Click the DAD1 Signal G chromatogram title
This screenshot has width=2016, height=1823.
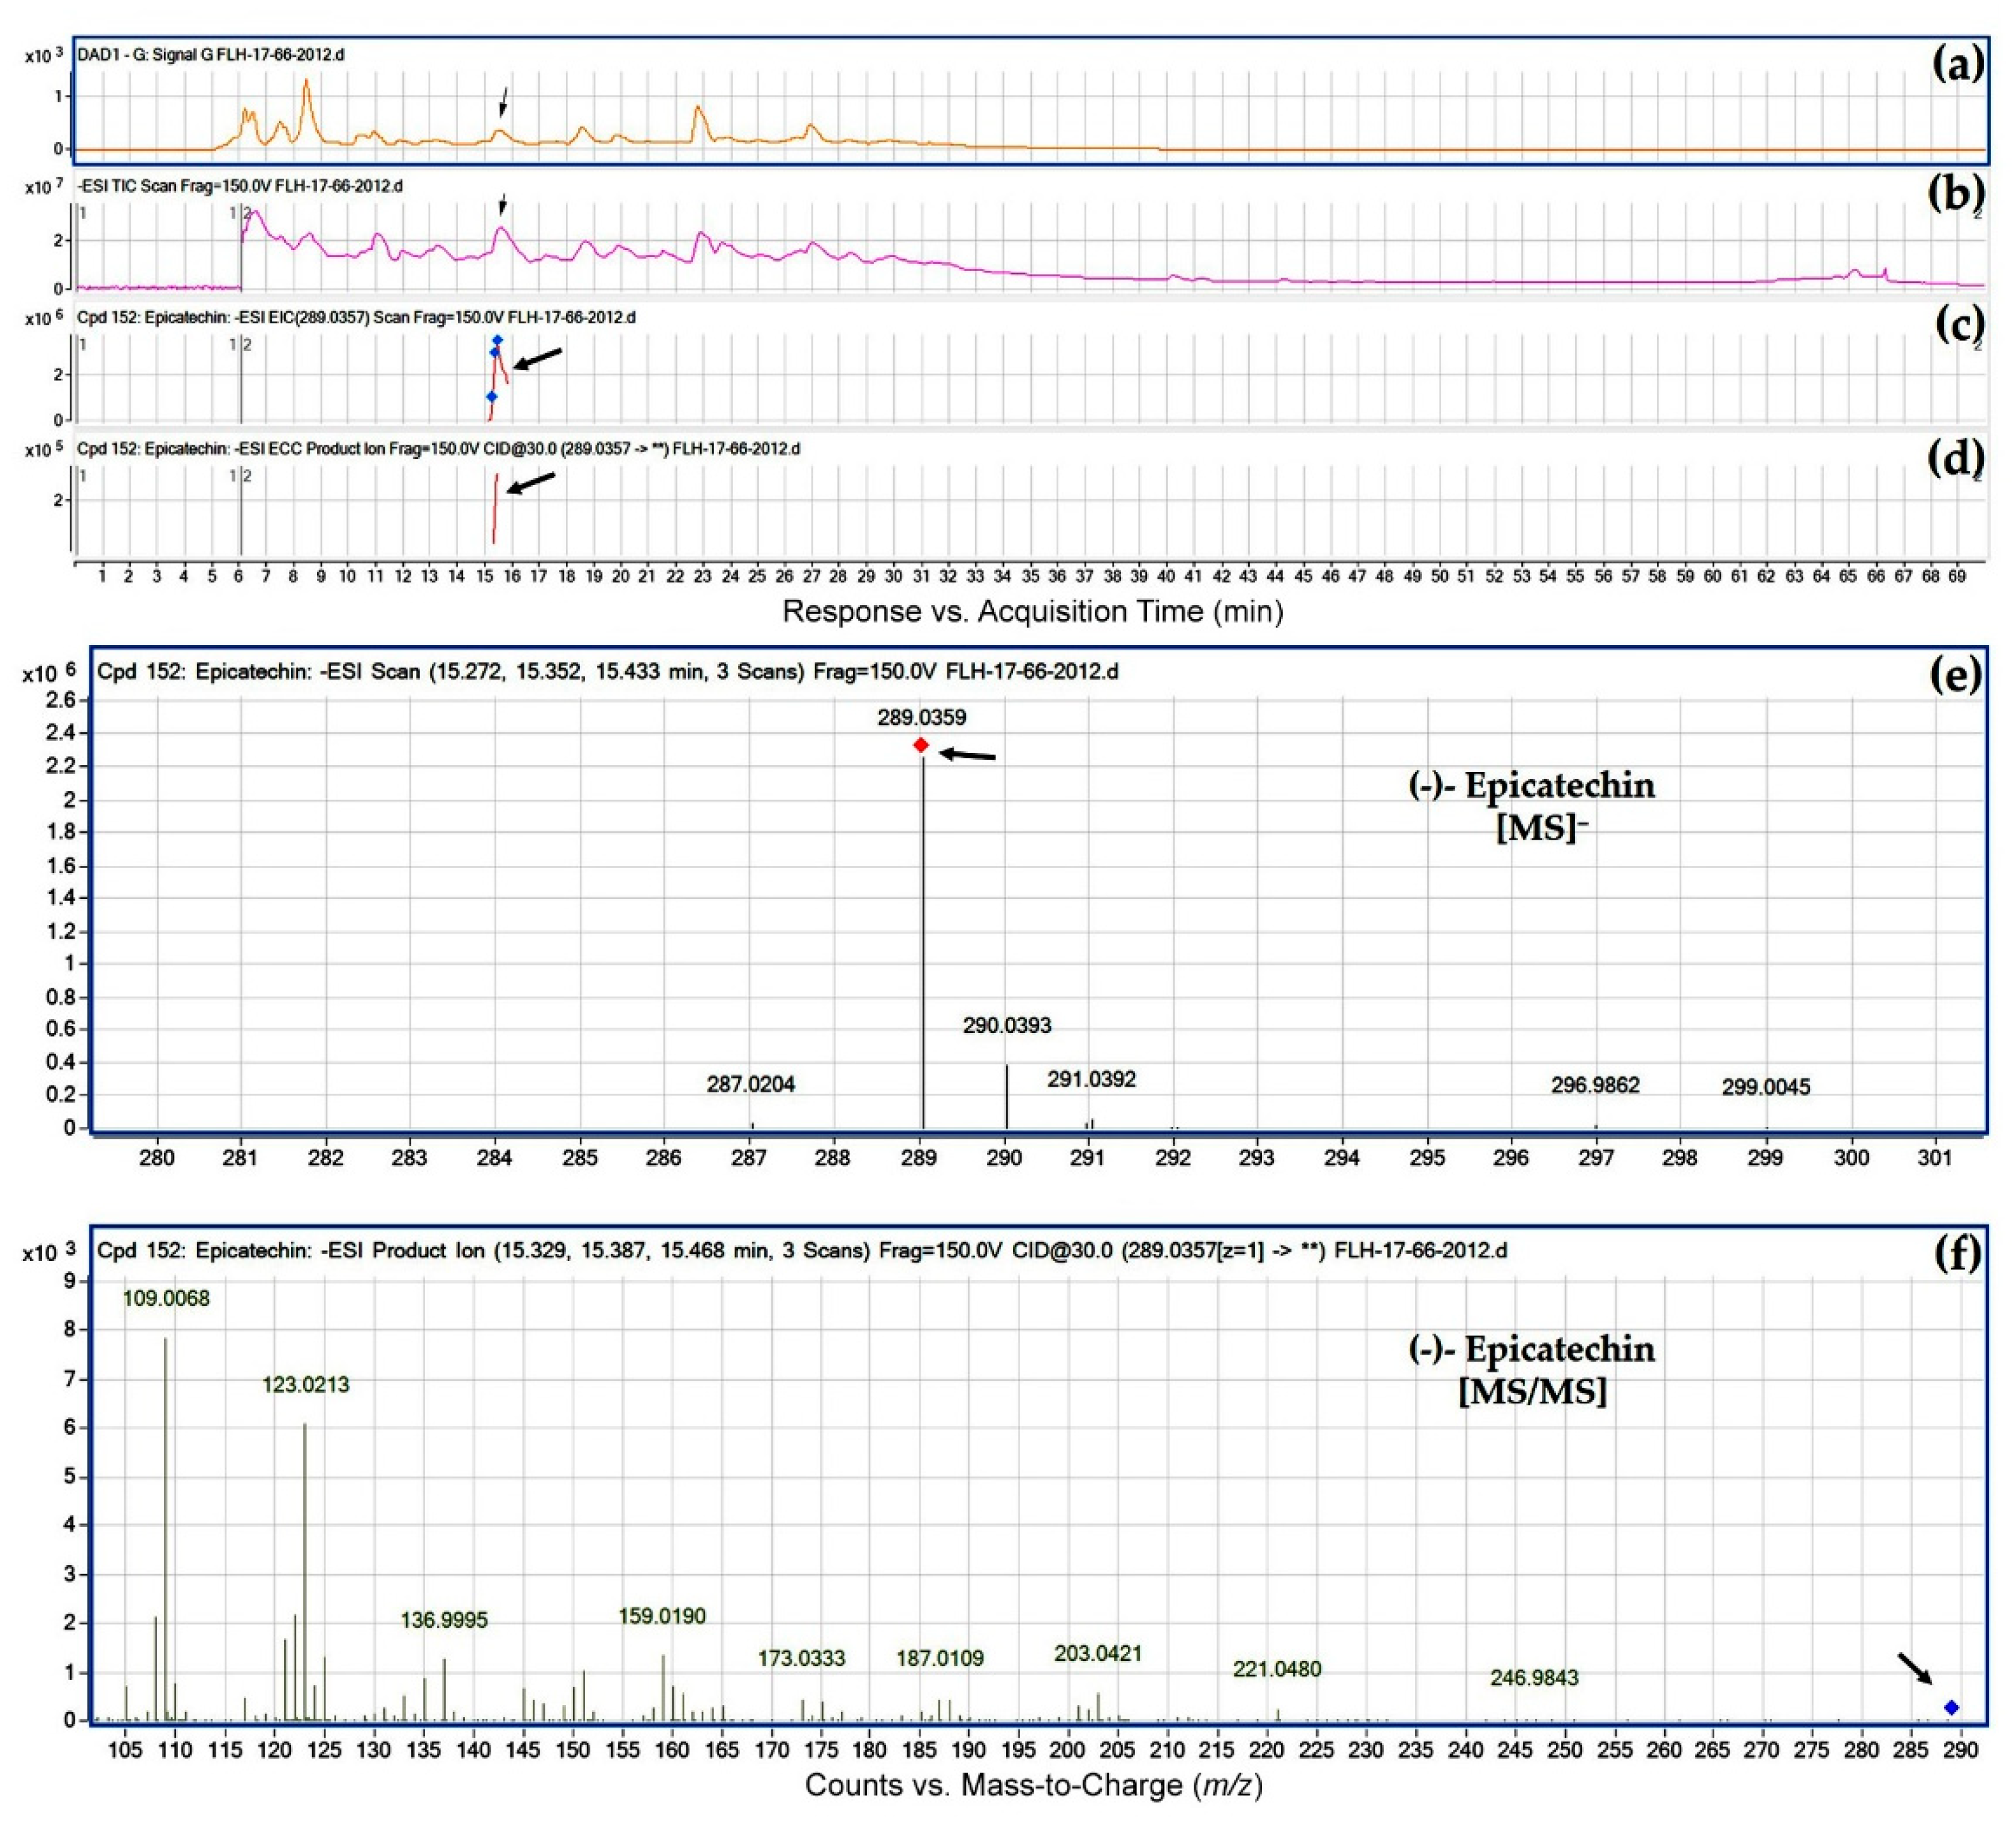coord(211,54)
